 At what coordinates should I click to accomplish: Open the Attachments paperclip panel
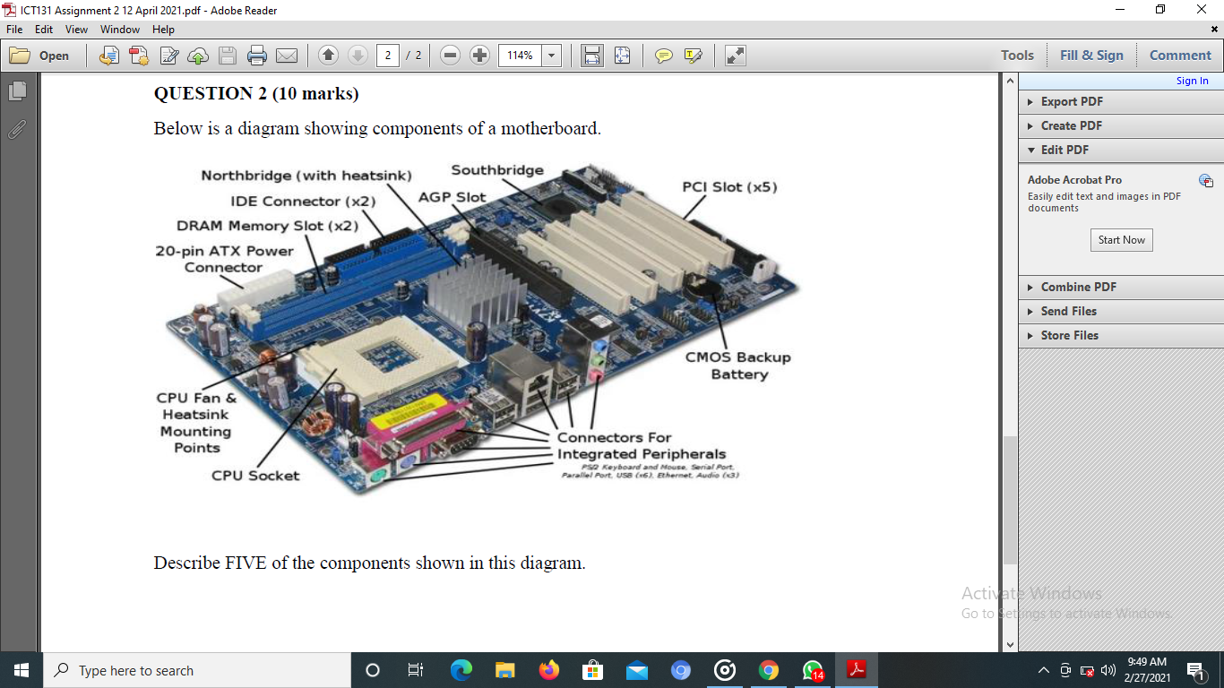[x=16, y=130]
